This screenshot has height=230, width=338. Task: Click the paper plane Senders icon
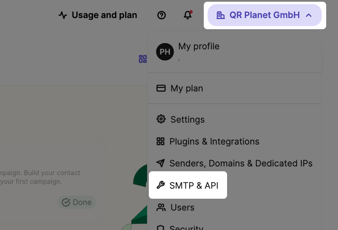coord(160,163)
